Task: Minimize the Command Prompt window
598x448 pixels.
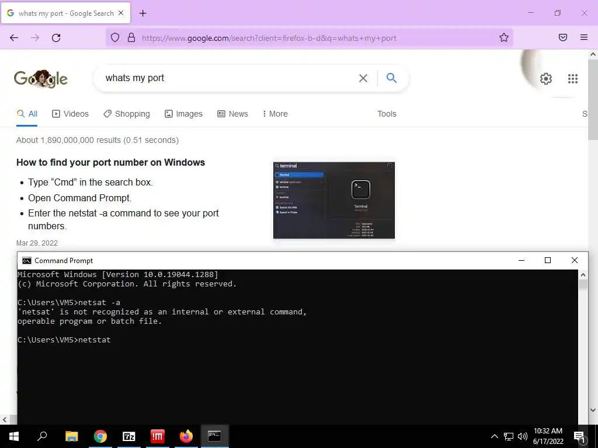Action: [x=521, y=261]
